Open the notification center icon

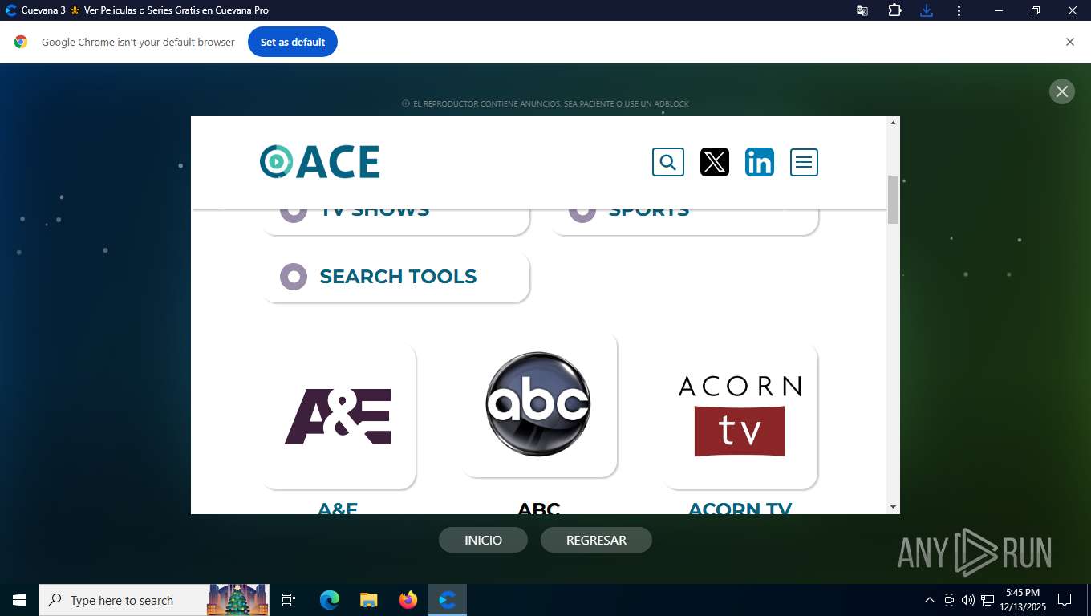pyautogui.click(x=1065, y=600)
